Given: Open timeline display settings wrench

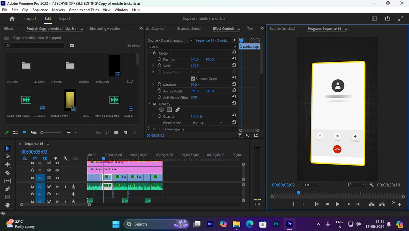Looking at the screenshot, I should pos(66,158).
